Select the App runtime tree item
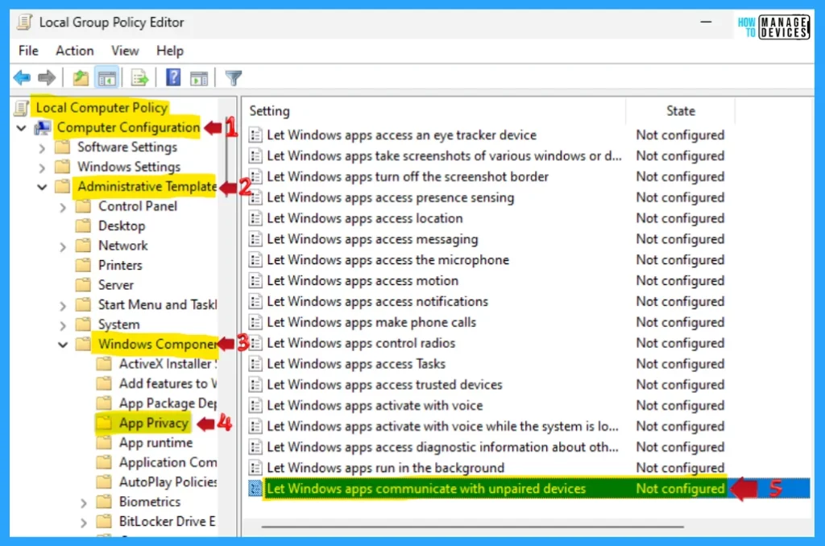This screenshot has height=546, width=825. click(x=155, y=443)
